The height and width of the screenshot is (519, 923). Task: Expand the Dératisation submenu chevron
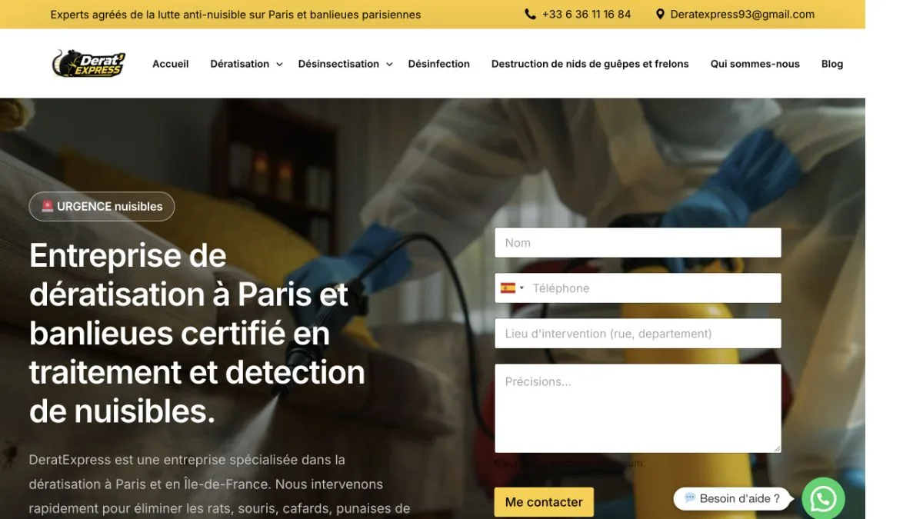pos(279,65)
